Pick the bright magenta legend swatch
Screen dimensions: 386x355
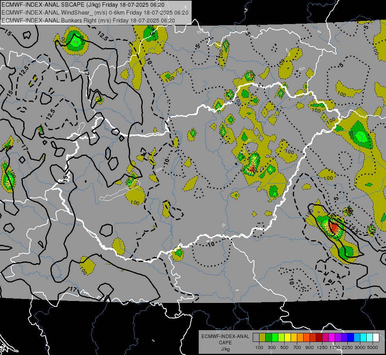pos(332,338)
